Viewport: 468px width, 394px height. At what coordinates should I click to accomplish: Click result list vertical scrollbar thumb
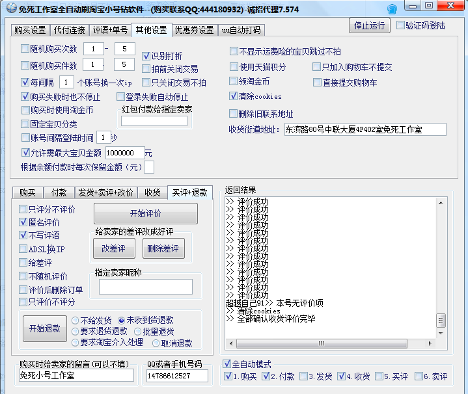tap(441, 321)
